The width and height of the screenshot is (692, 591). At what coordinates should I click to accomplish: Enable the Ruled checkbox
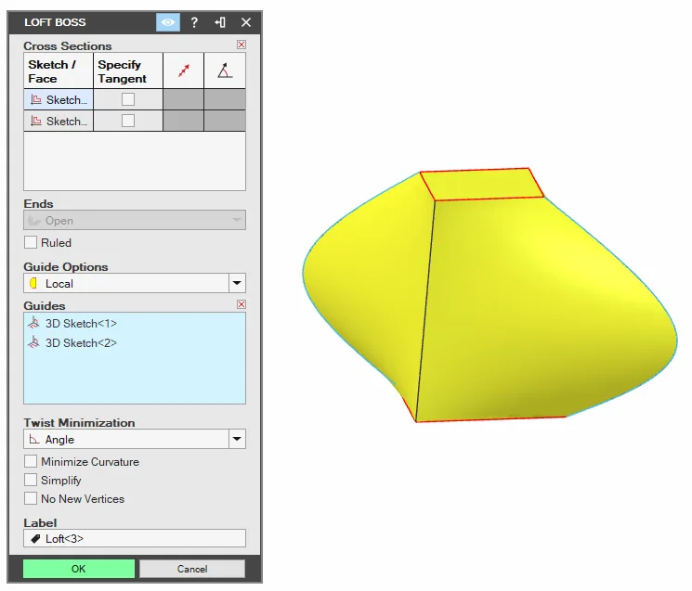point(31,242)
